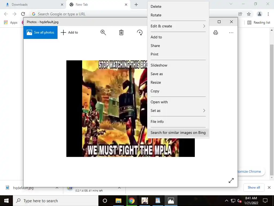Image resolution: width=274 pixels, height=206 pixels.
Task: Click the taskbar search box
Action: (x=56, y=201)
